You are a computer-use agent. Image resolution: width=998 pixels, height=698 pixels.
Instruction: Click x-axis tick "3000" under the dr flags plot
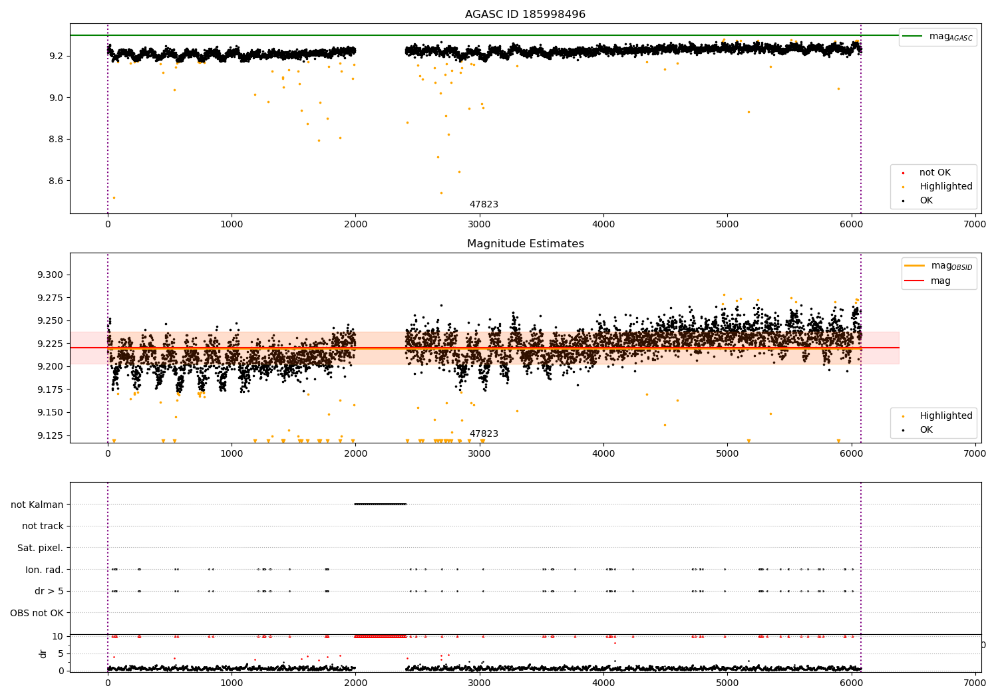479,683
